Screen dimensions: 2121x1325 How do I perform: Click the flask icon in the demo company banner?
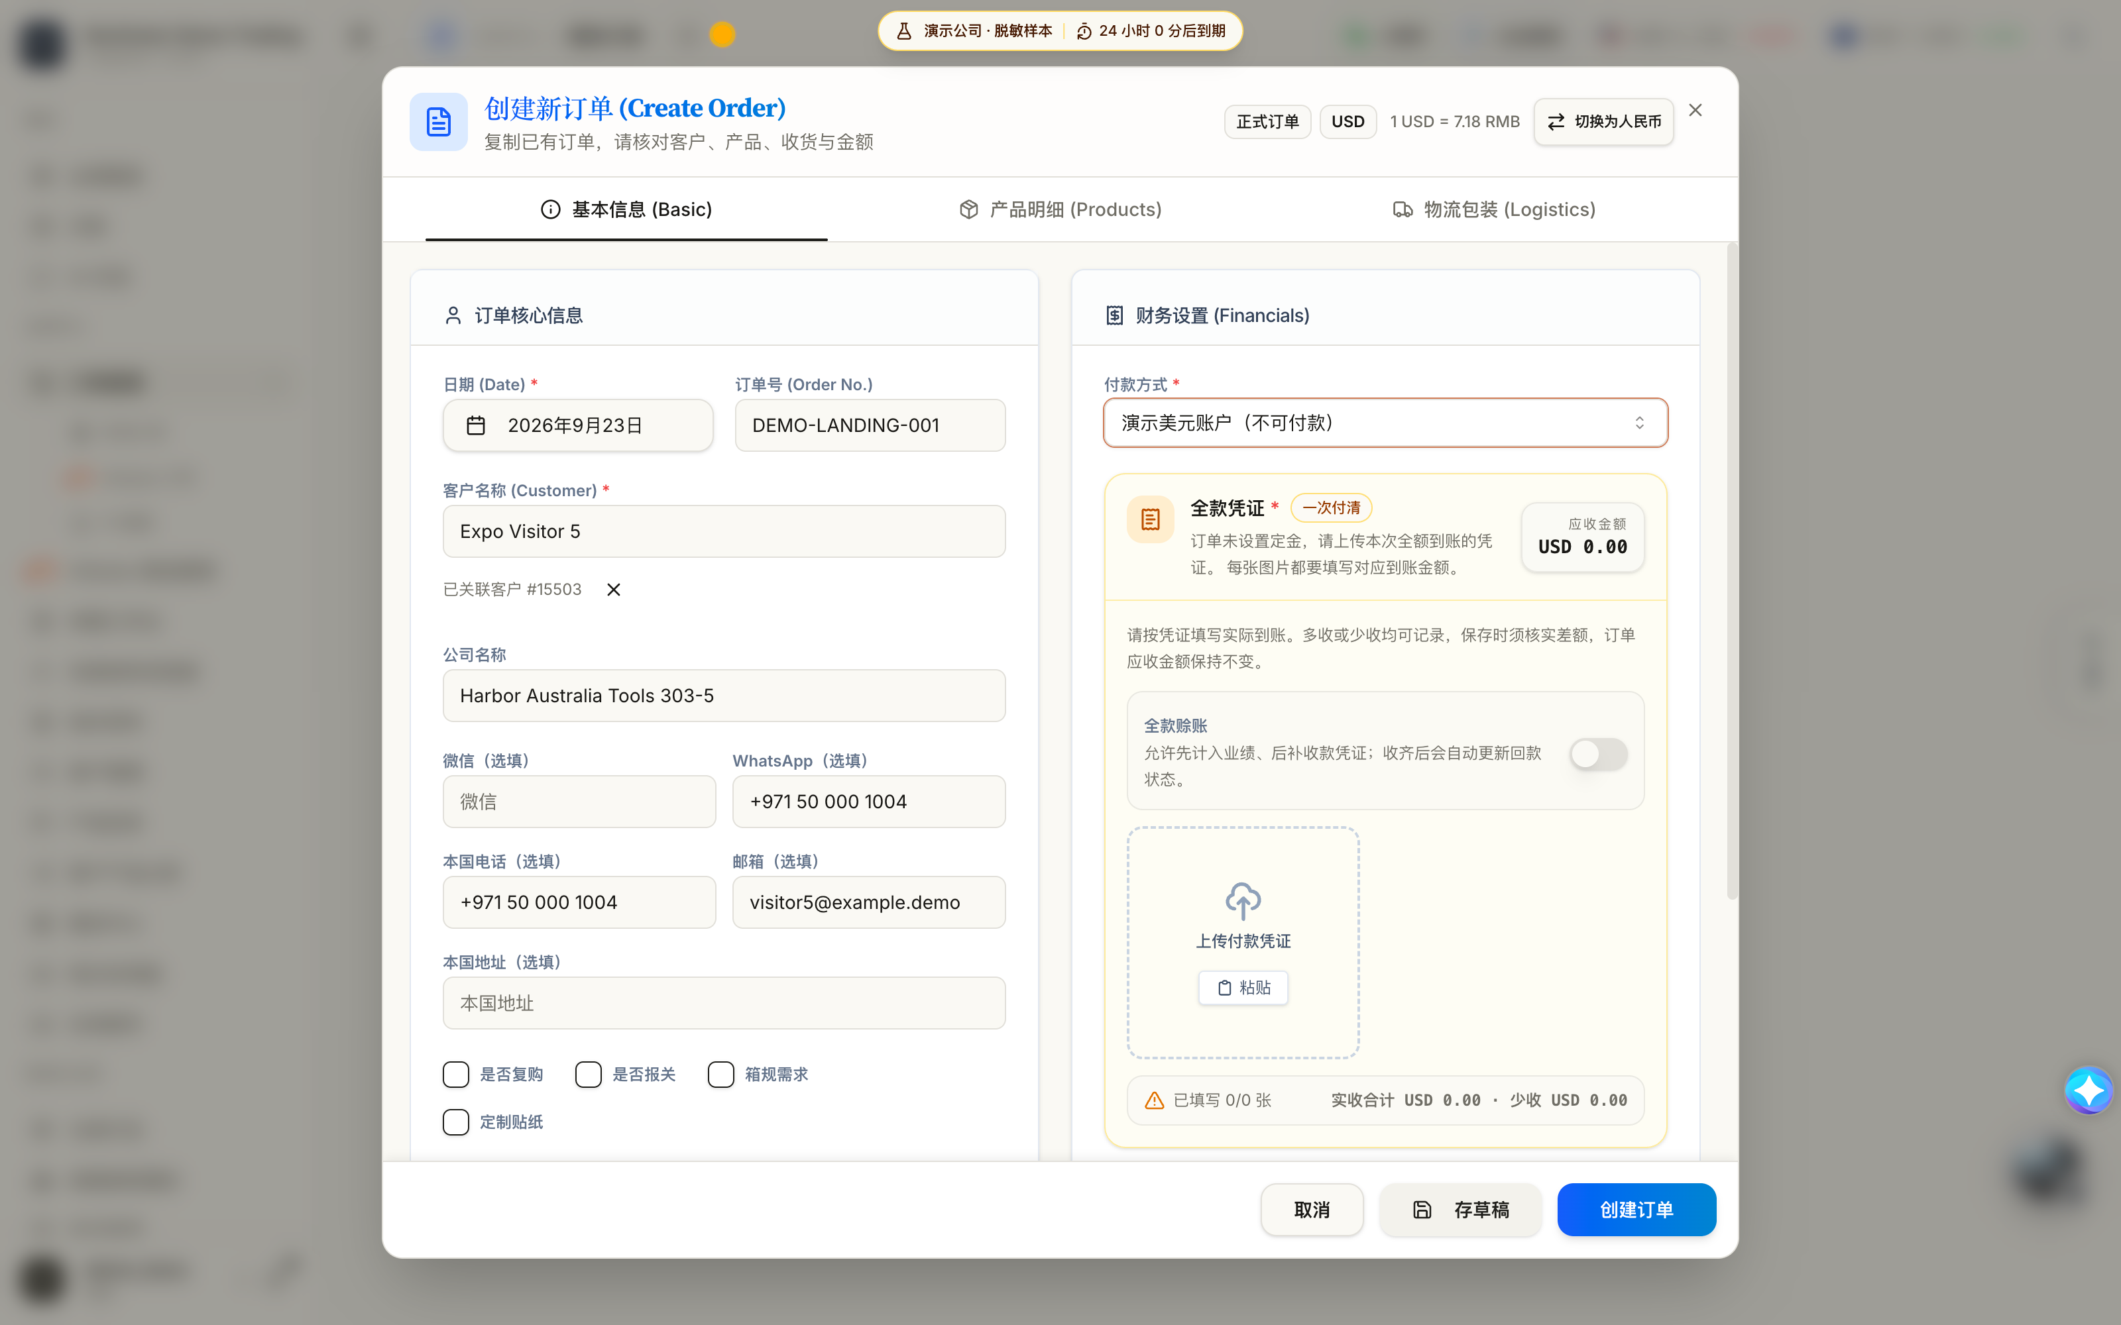(x=903, y=32)
